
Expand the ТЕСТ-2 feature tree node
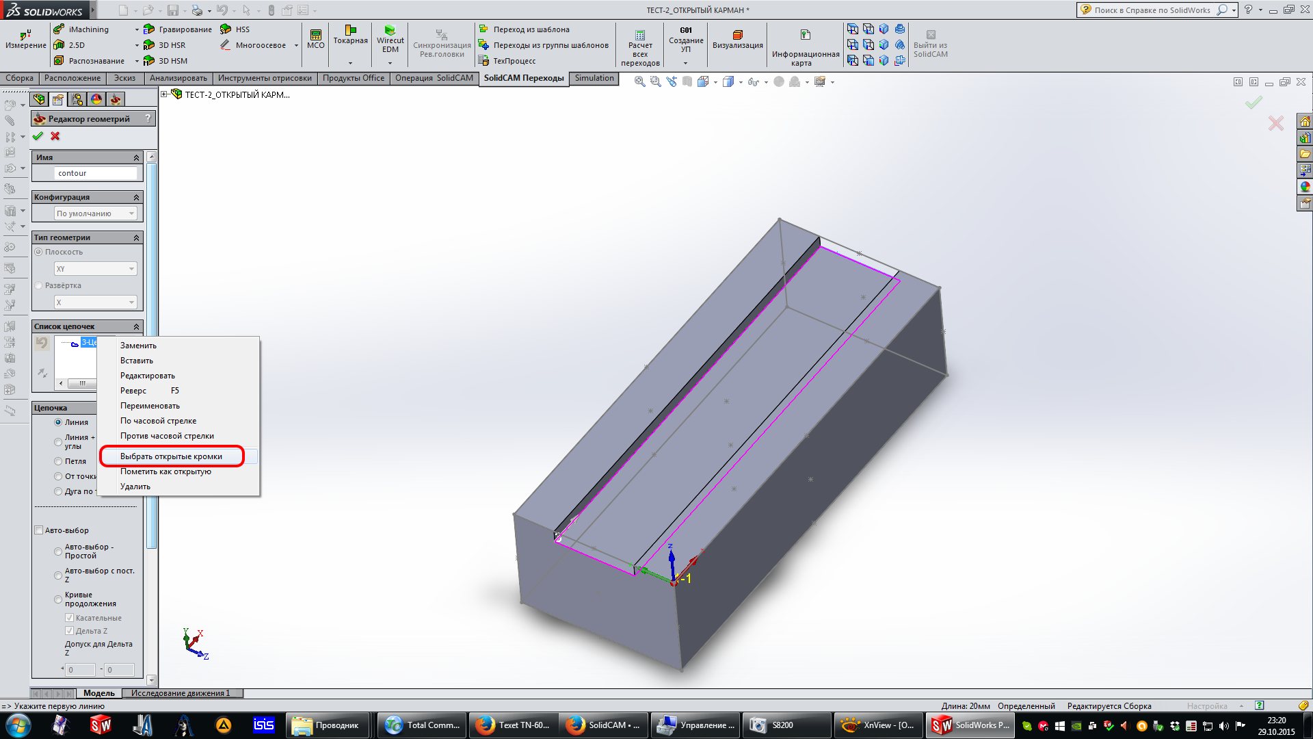click(164, 94)
